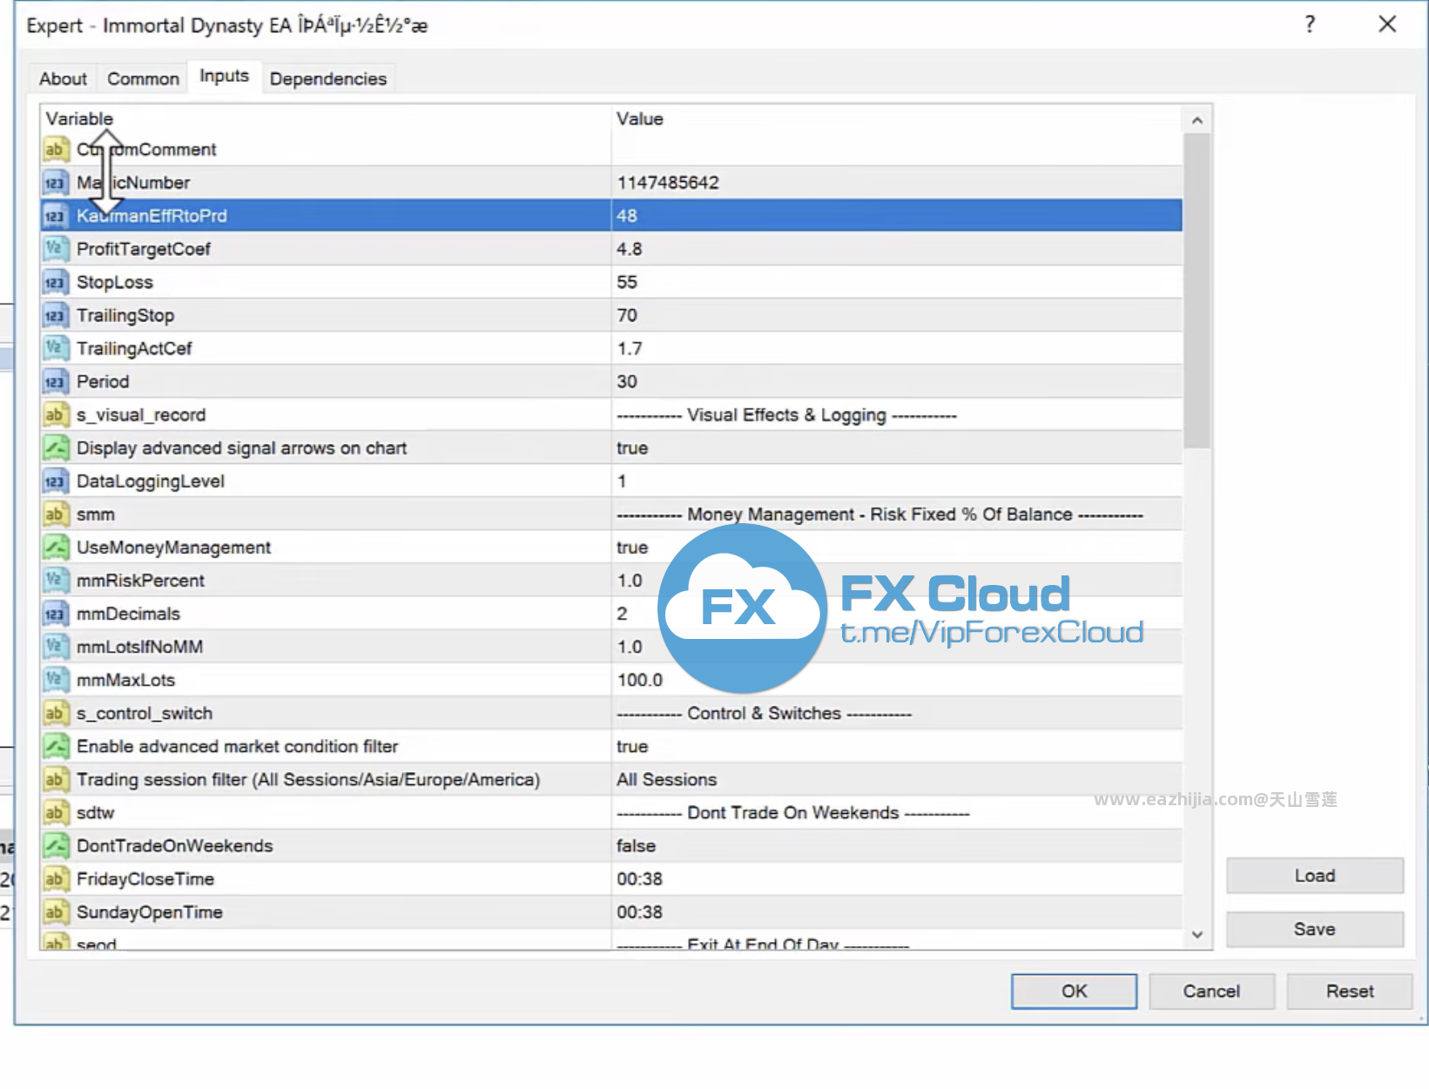Switch to the Common tab
Screen dimensions: 1429x1089
pyautogui.click(x=143, y=79)
